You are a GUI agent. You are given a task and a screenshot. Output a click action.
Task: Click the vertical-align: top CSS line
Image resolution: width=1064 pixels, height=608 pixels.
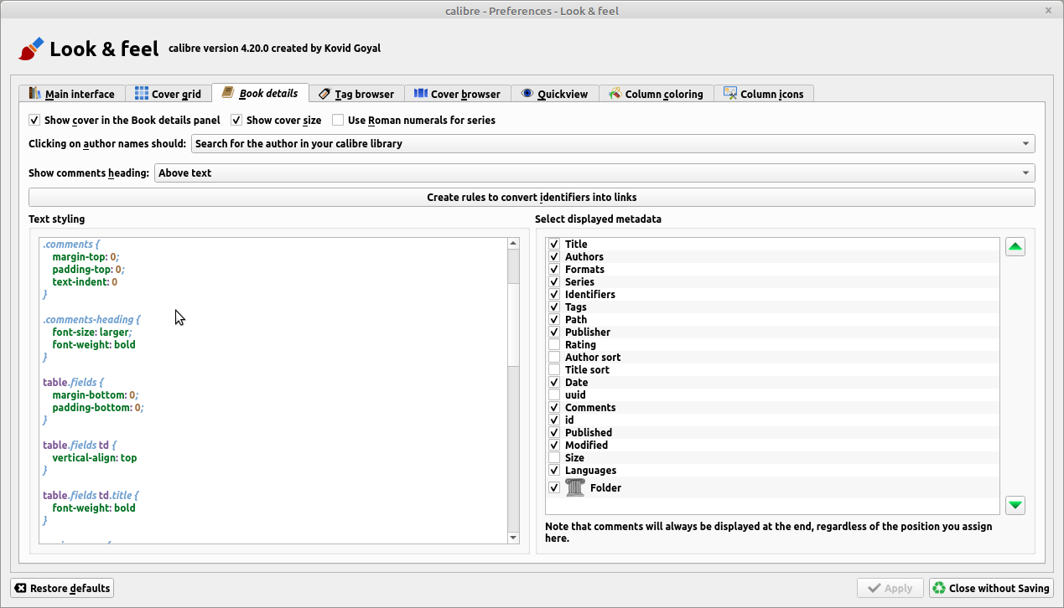coord(95,458)
